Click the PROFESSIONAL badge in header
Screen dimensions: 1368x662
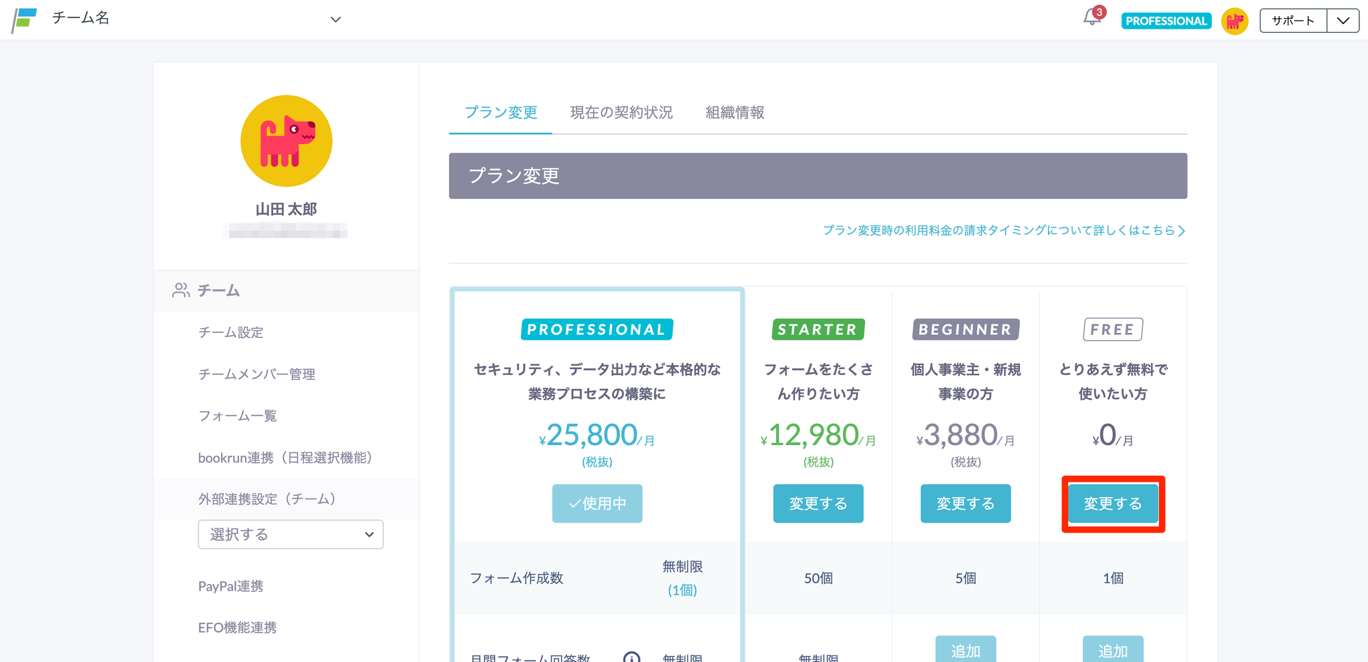click(1166, 21)
